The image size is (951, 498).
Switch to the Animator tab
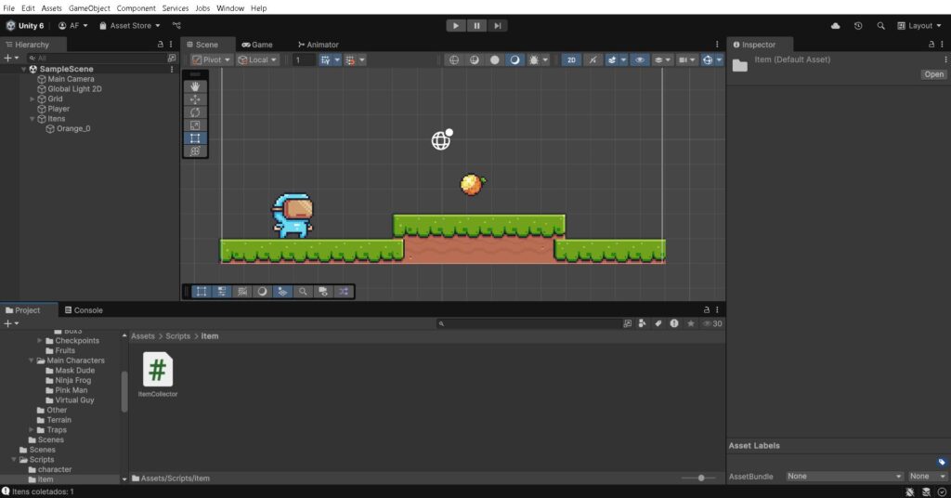[319, 45]
